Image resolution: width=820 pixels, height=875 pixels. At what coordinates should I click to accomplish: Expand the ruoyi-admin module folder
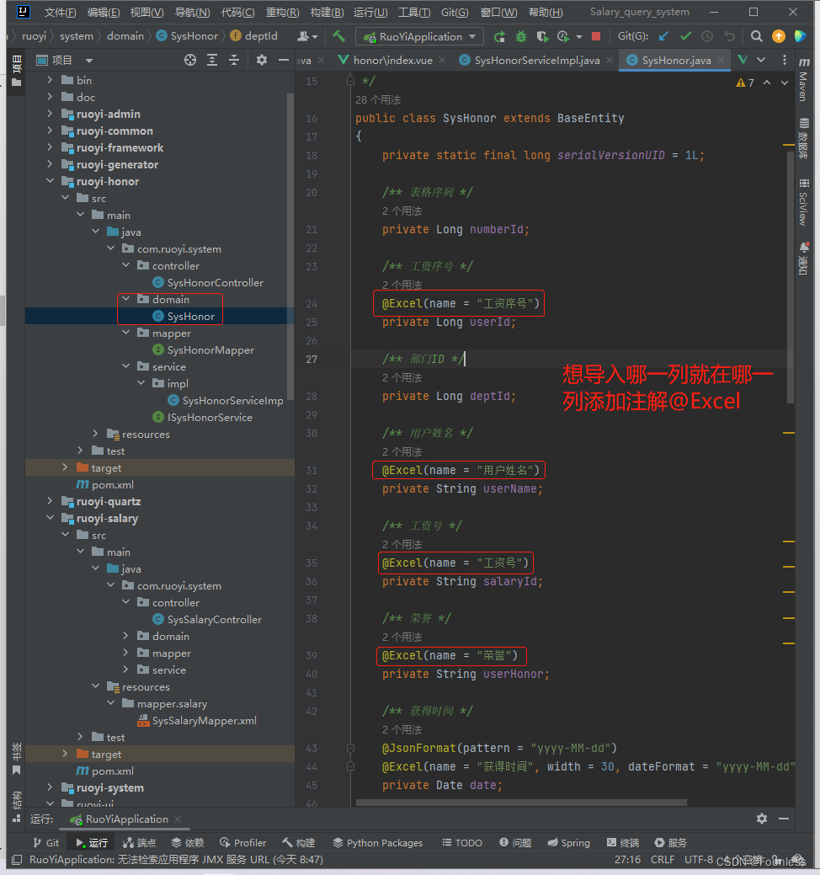coord(50,114)
